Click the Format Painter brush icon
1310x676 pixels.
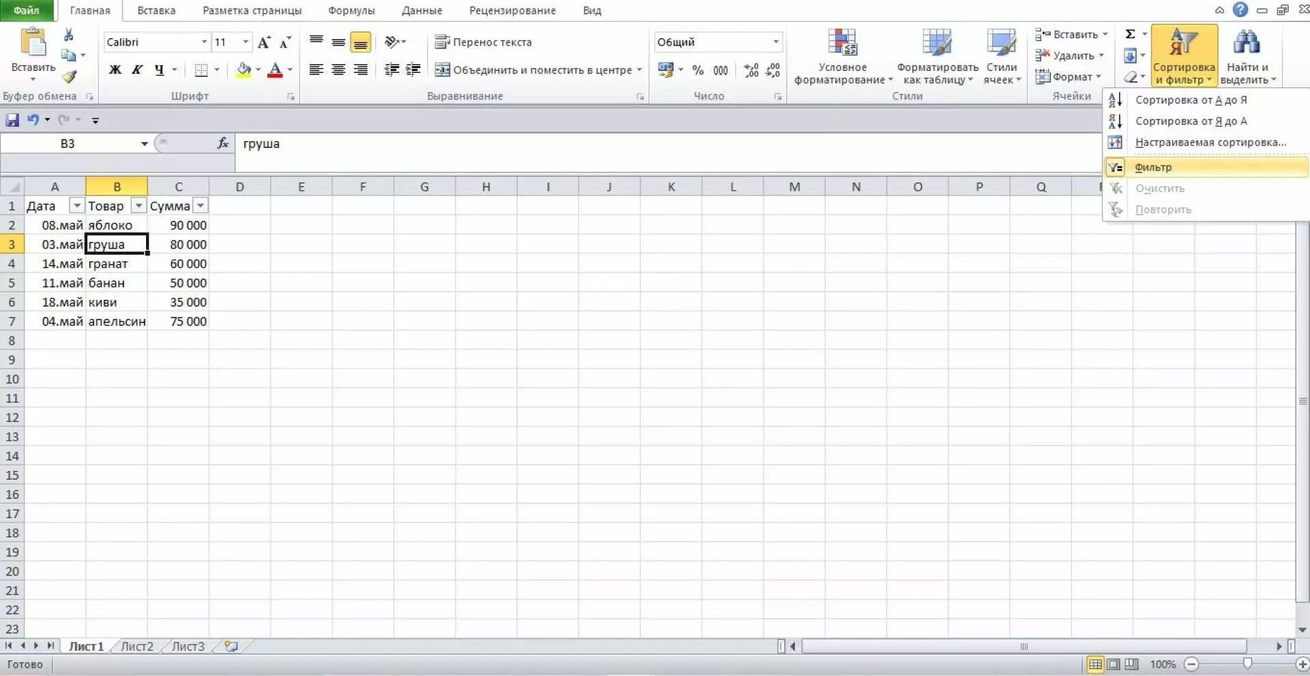click(x=69, y=77)
